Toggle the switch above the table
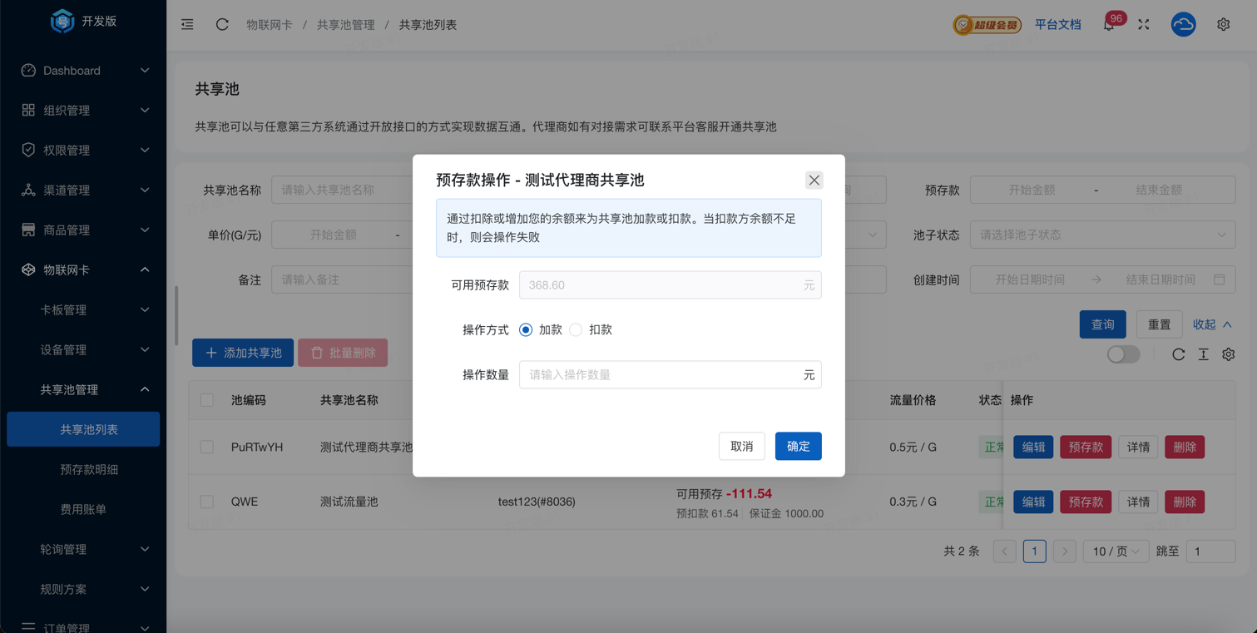The image size is (1257, 633). 1123,354
